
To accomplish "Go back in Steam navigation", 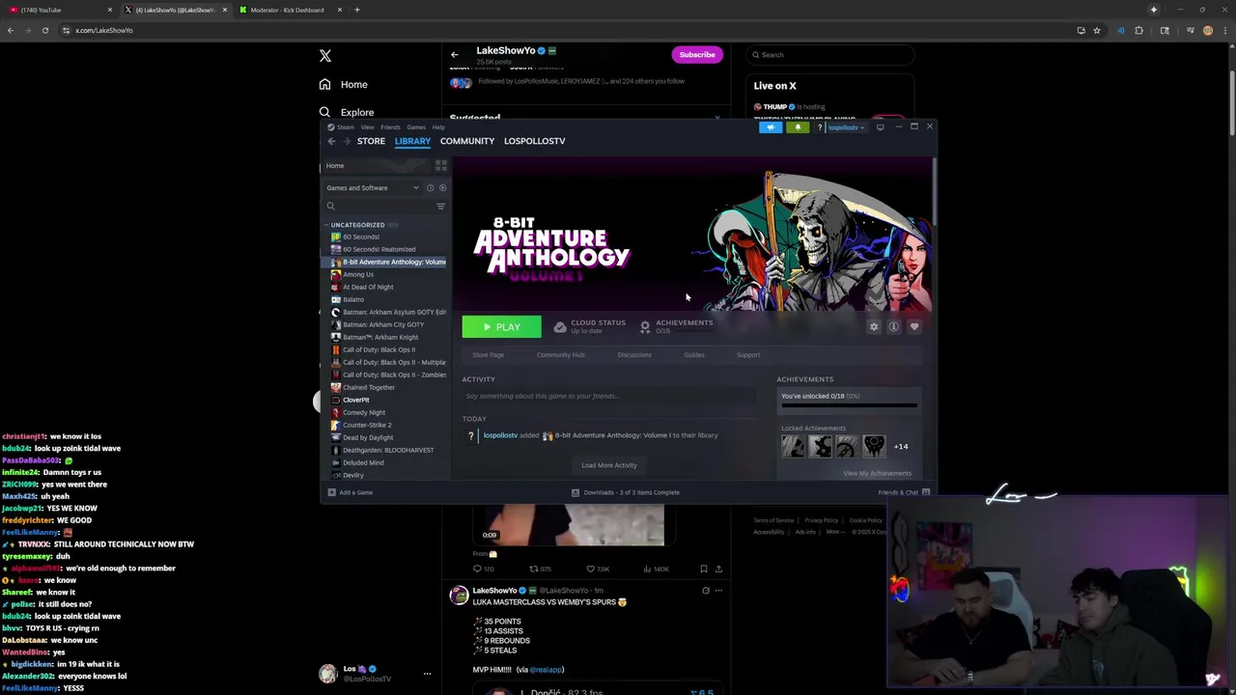I will pos(331,141).
